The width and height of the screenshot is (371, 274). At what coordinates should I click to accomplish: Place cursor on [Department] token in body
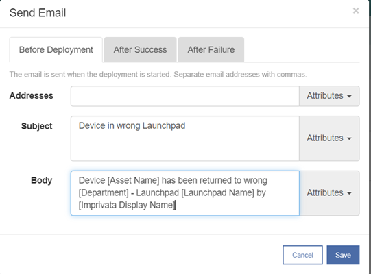click(x=104, y=192)
